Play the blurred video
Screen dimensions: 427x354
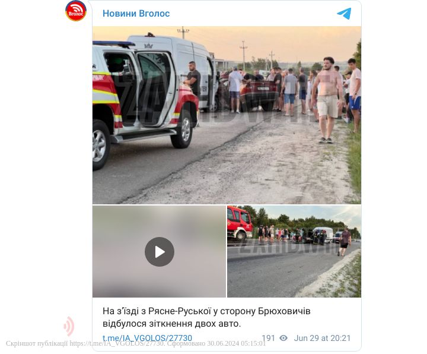click(x=160, y=252)
